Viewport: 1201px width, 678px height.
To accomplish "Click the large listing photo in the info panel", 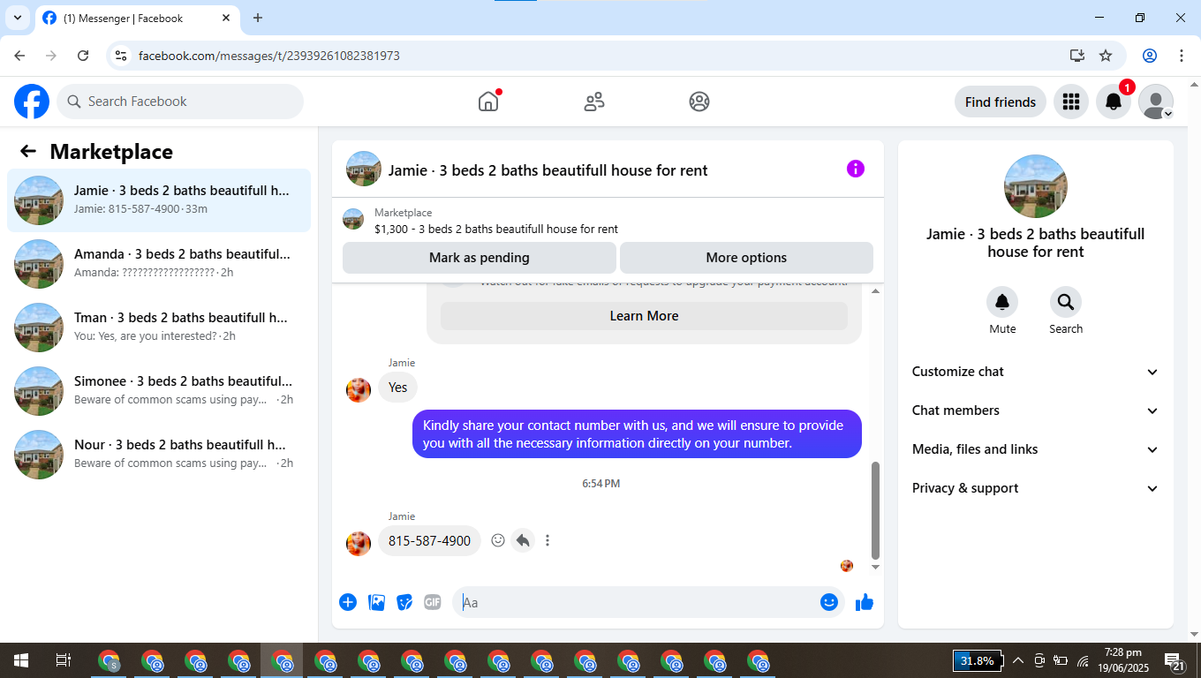I will (x=1036, y=186).
